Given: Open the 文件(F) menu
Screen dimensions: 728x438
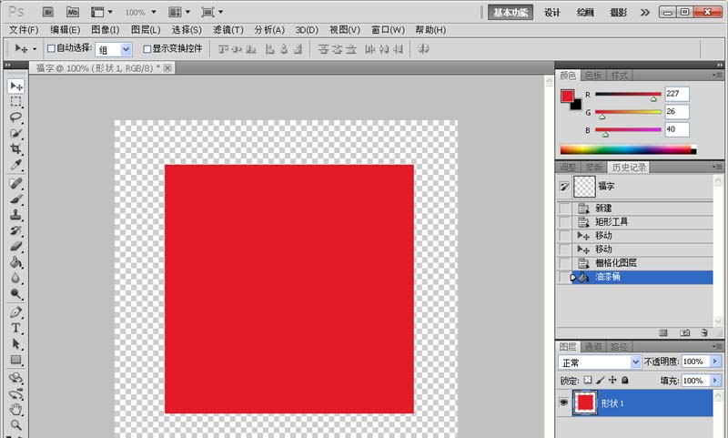Looking at the screenshot, I should coord(24,30).
